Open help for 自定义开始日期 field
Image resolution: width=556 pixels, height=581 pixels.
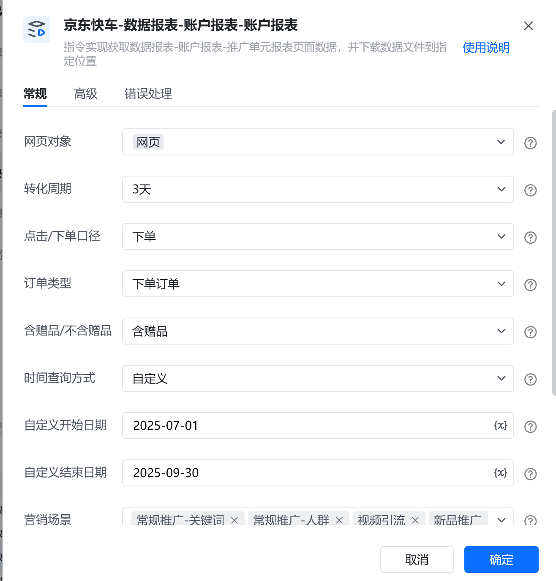click(530, 426)
